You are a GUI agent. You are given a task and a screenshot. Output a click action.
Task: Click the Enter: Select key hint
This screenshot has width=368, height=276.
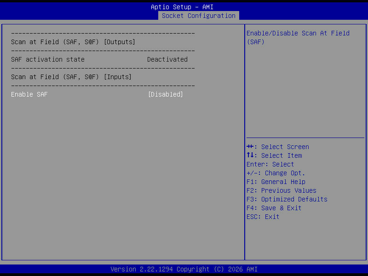pos(270,164)
